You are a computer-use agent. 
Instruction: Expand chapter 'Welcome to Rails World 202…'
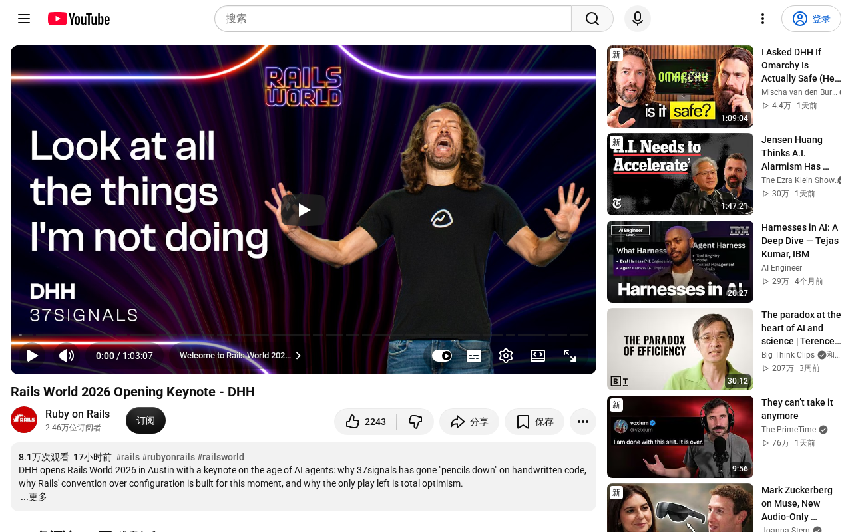pyautogui.click(x=240, y=356)
